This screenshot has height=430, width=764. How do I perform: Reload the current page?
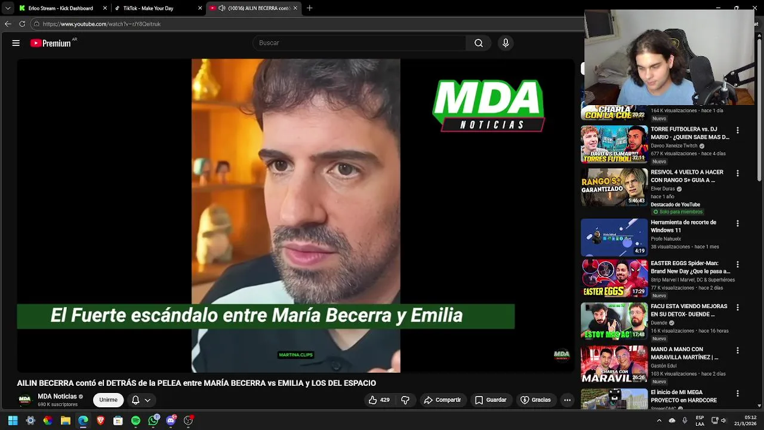click(22, 24)
